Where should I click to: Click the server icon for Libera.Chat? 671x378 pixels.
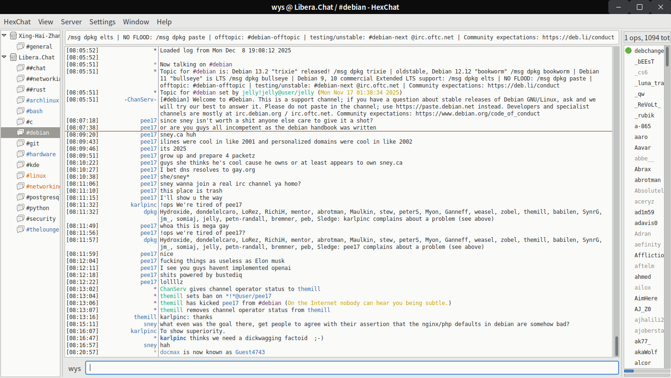[13, 58]
